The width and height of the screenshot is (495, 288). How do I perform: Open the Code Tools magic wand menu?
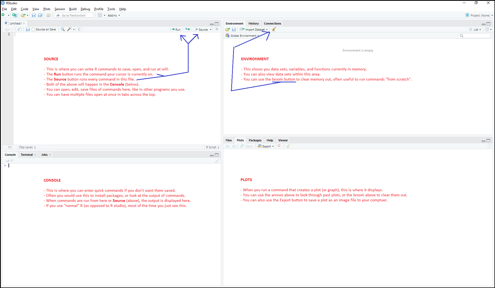pos(71,29)
